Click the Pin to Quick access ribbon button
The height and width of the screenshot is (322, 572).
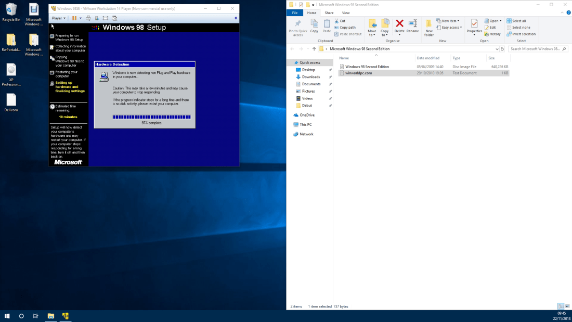298,28
